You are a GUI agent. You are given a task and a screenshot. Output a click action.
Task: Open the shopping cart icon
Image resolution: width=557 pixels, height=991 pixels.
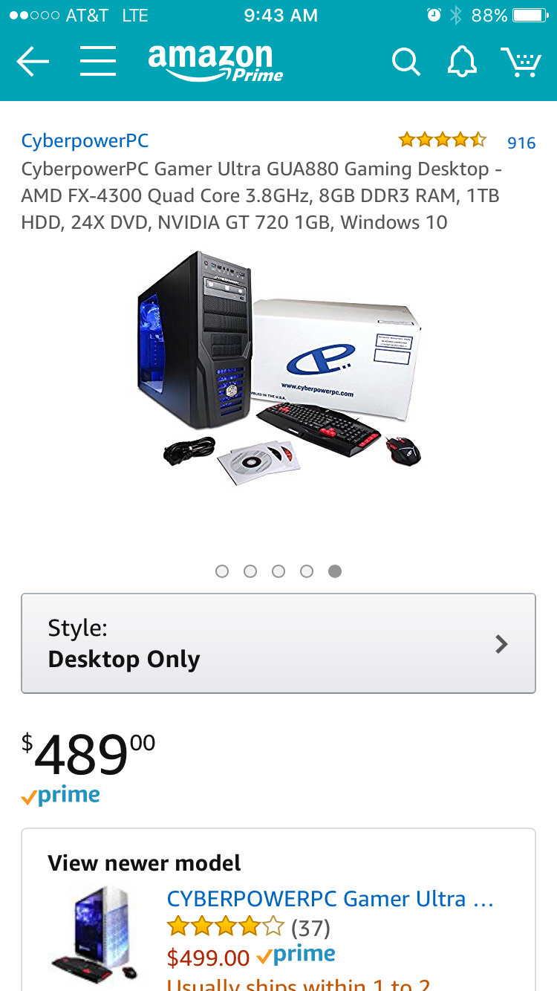(521, 62)
